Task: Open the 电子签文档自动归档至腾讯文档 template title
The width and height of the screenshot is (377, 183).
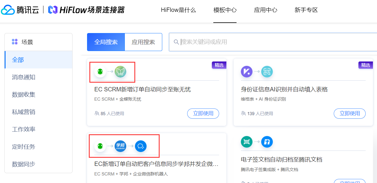Action: tap(282, 160)
